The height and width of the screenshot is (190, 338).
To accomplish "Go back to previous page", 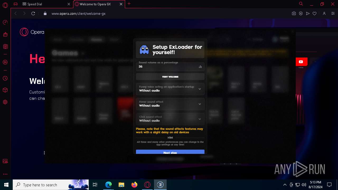I will 16,13.
